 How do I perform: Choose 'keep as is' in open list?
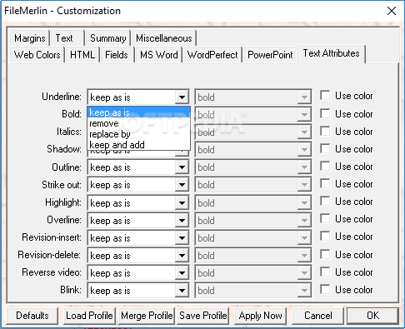[x=138, y=112]
